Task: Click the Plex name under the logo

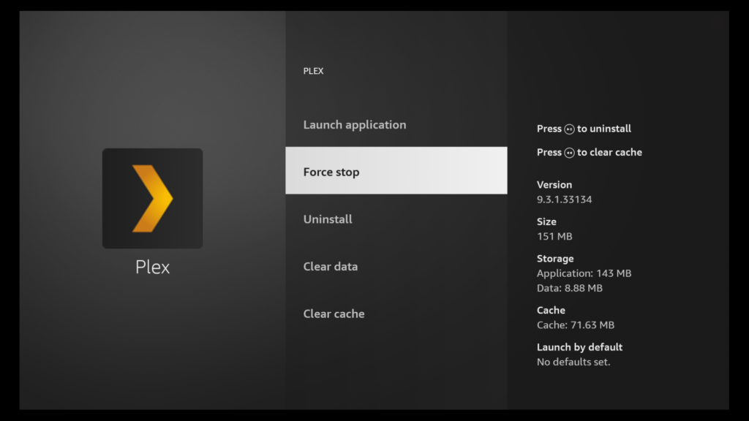Action: [x=152, y=268]
